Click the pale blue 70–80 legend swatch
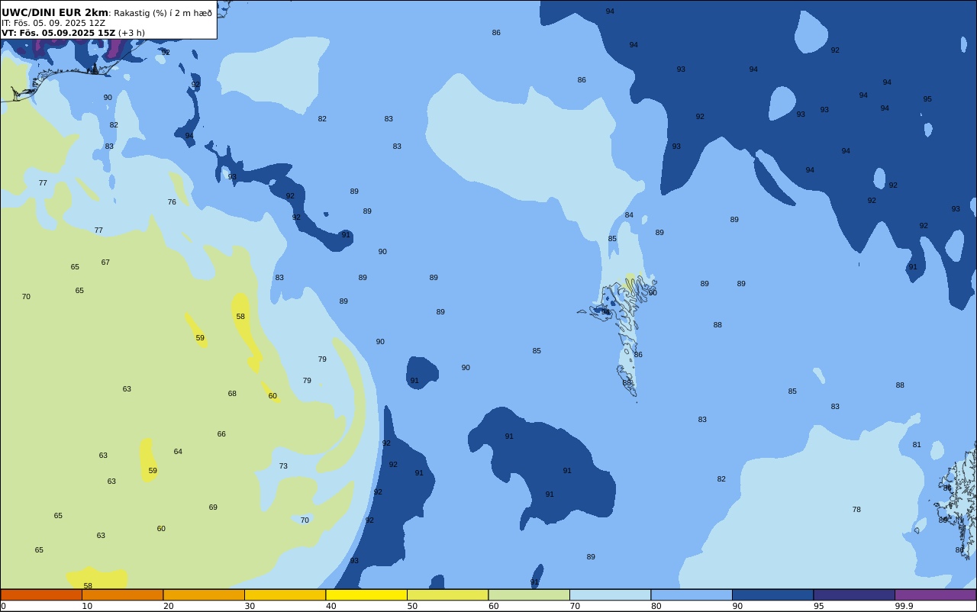Screen dimensions: 977x612 pos(610,594)
